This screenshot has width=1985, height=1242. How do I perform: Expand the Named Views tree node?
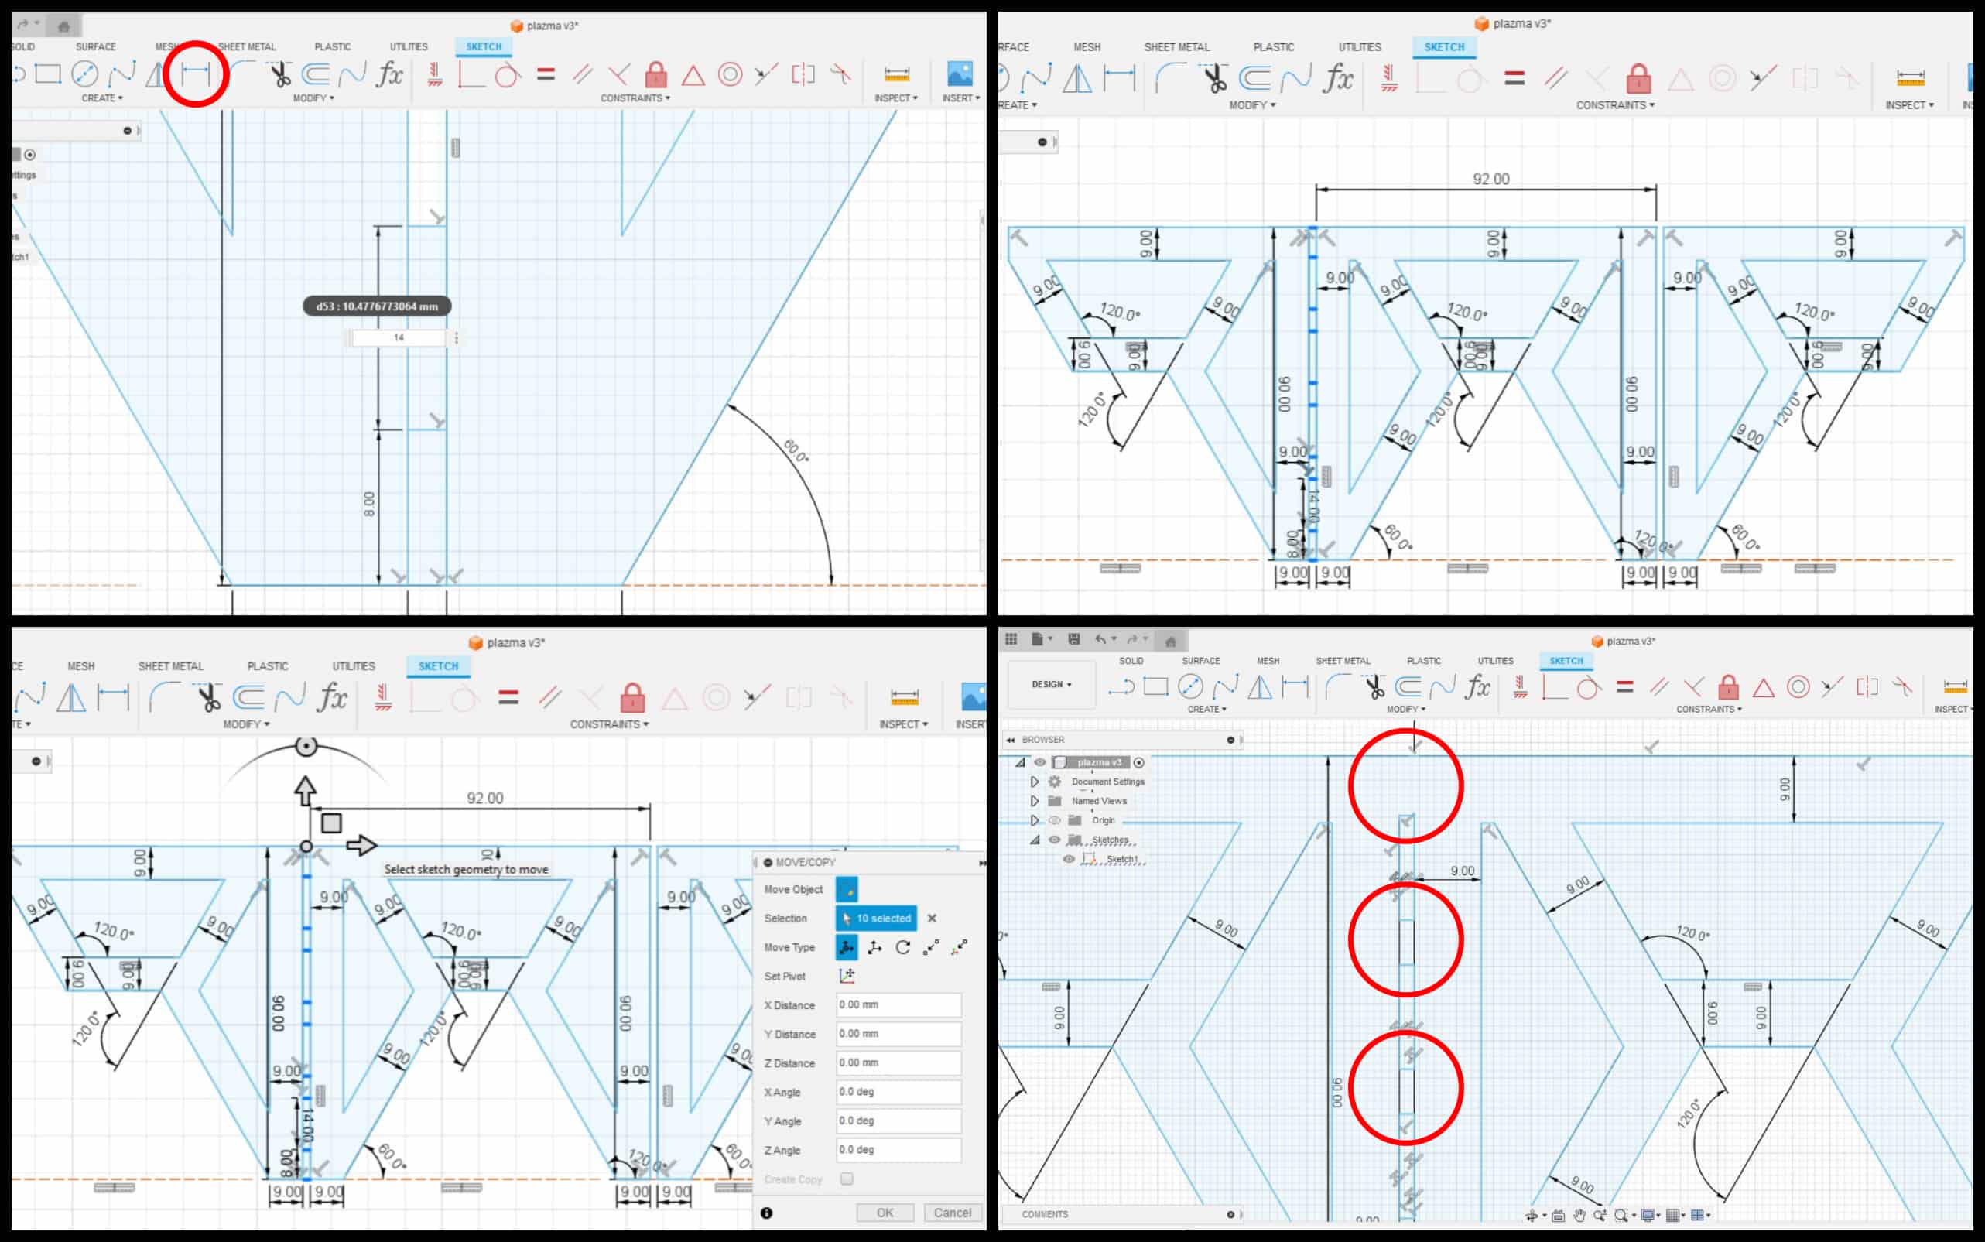click(1034, 801)
